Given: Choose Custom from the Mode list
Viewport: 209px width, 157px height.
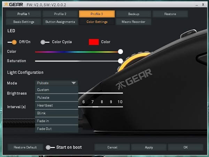Looking at the screenshot, I should [57, 90].
